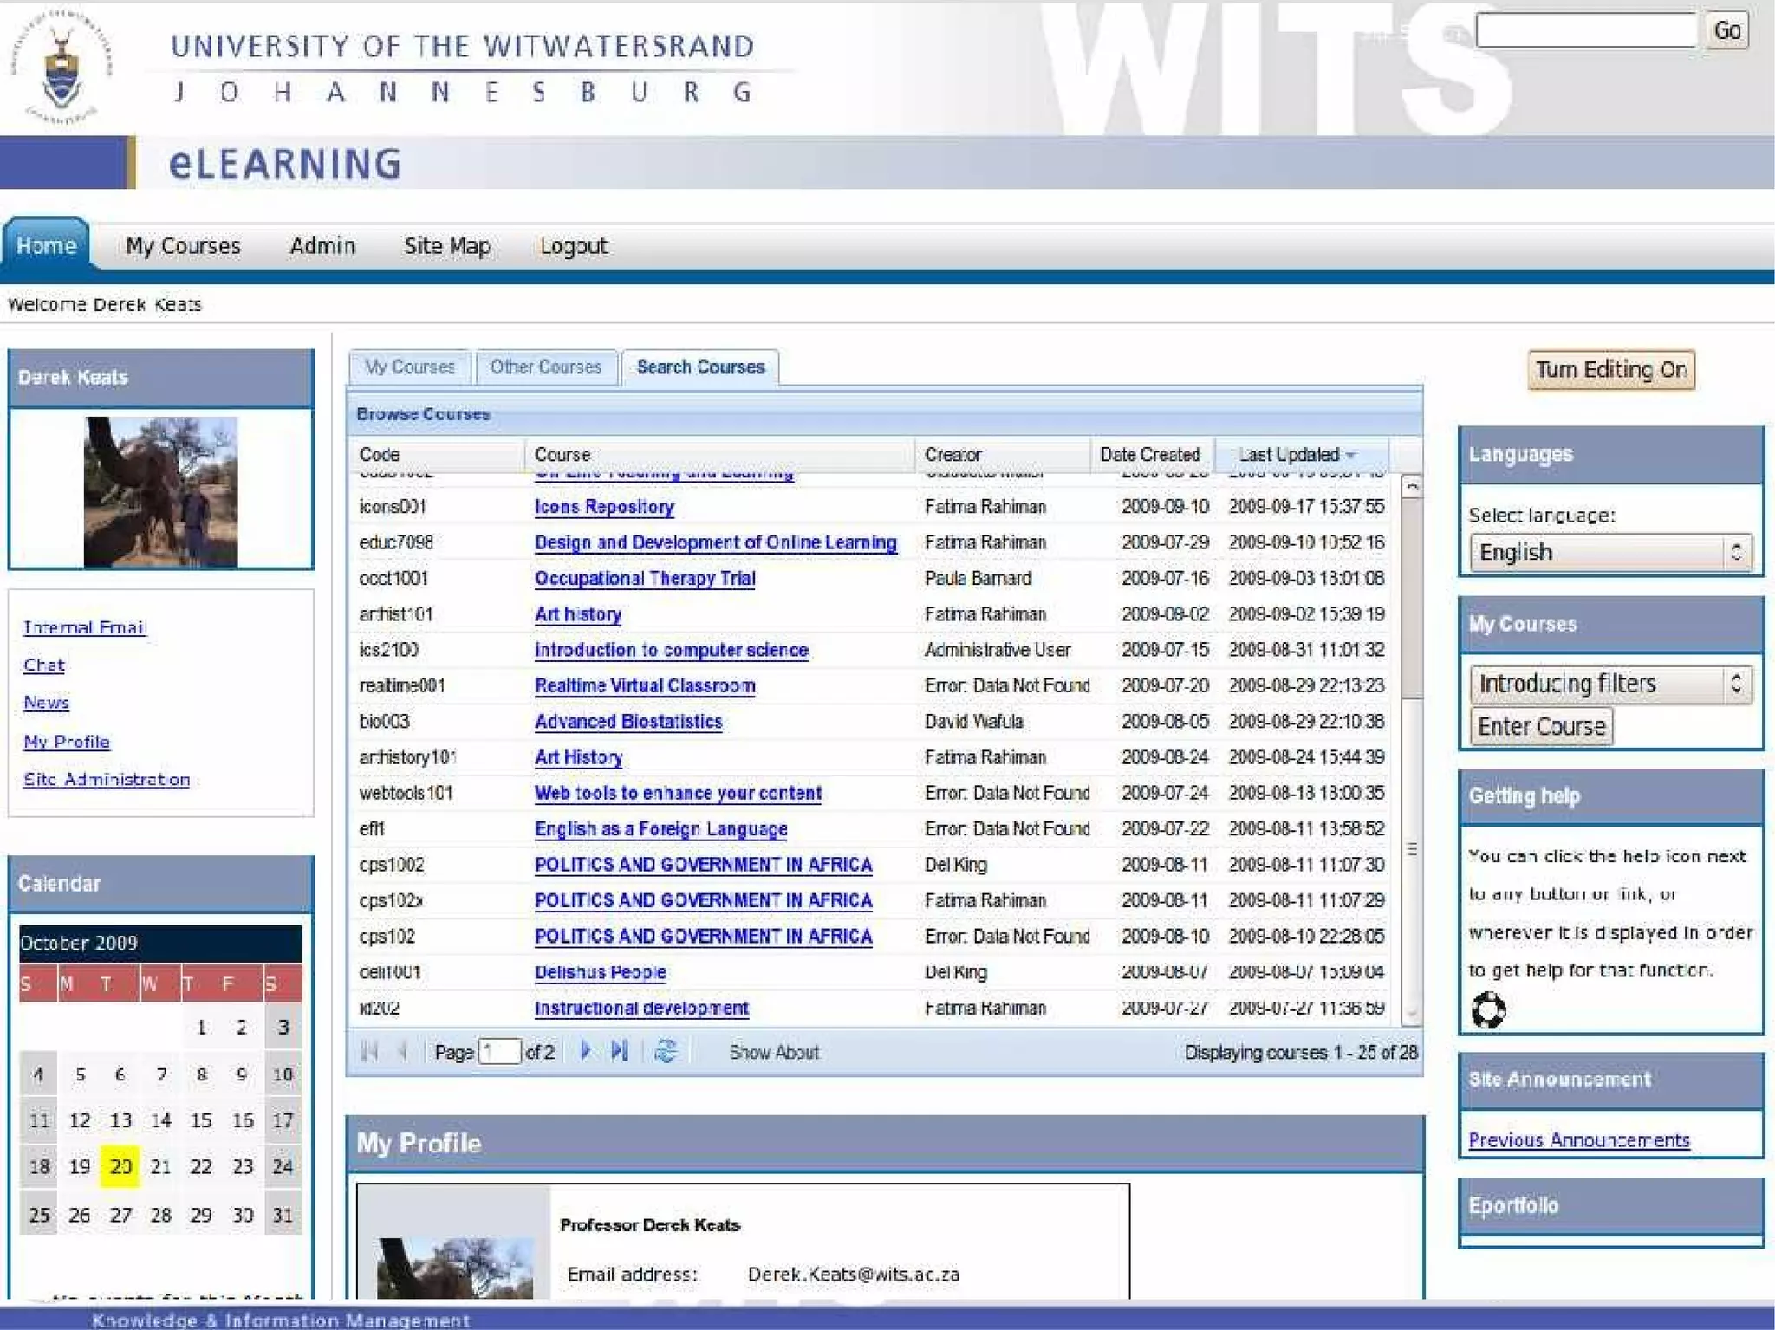Go to previous page of courses
The image size is (1775, 1330).
point(403,1052)
